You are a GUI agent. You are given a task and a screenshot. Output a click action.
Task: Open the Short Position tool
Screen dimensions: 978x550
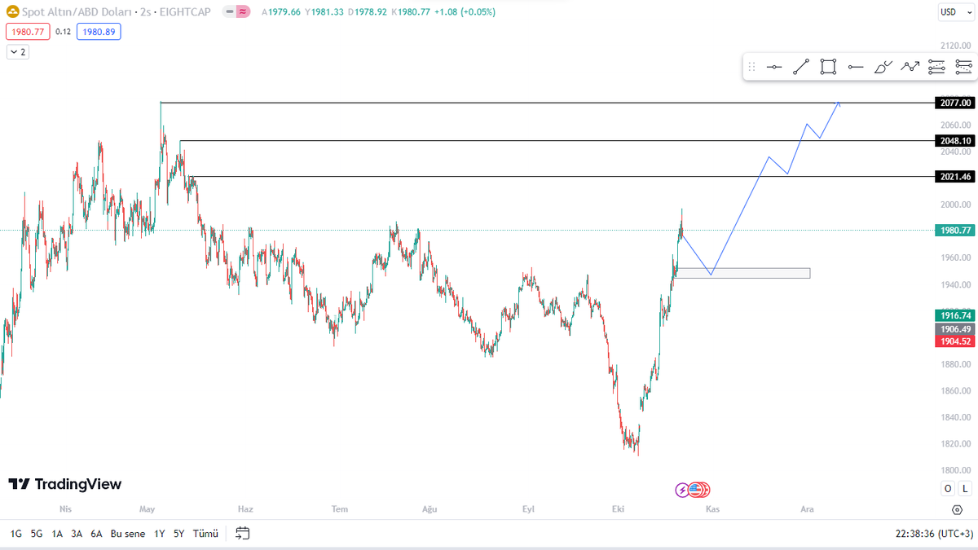pyautogui.click(x=964, y=67)
